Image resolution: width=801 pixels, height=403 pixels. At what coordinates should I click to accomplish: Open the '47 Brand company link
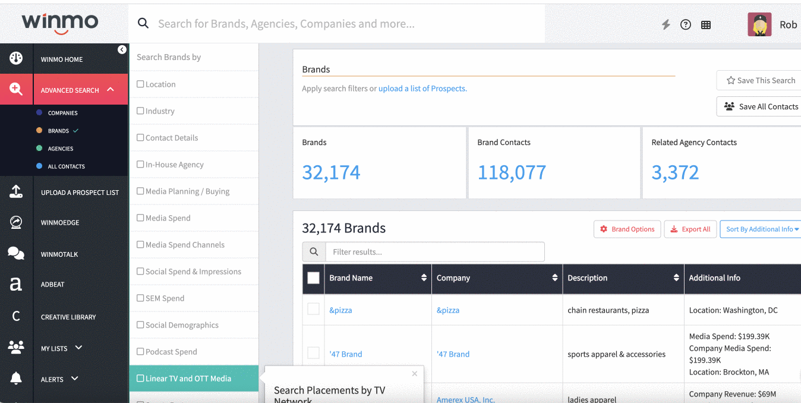tap(453, 354)
